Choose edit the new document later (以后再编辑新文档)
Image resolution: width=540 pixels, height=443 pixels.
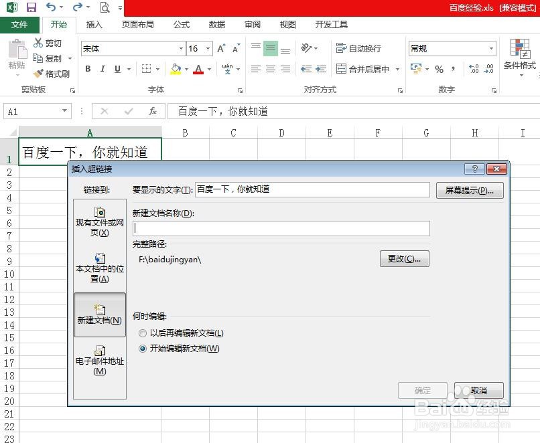181,333
